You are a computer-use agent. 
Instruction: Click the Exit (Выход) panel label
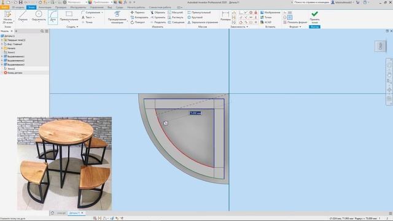[314, 27]
